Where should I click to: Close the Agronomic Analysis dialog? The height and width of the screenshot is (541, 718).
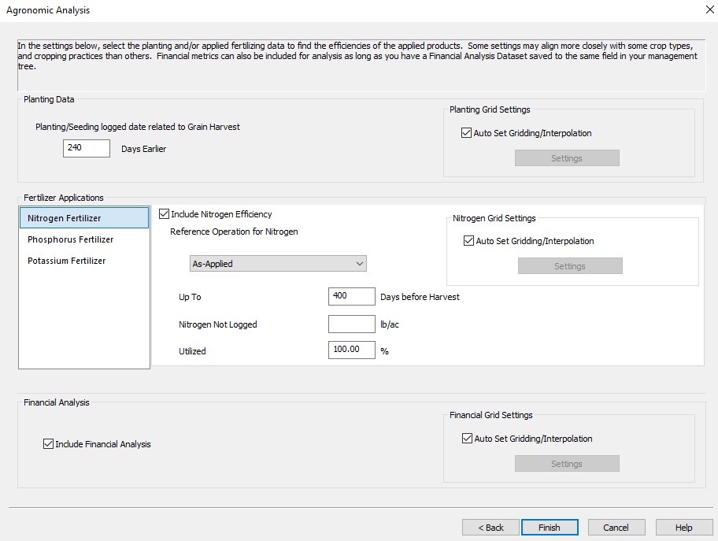(709, 9)
